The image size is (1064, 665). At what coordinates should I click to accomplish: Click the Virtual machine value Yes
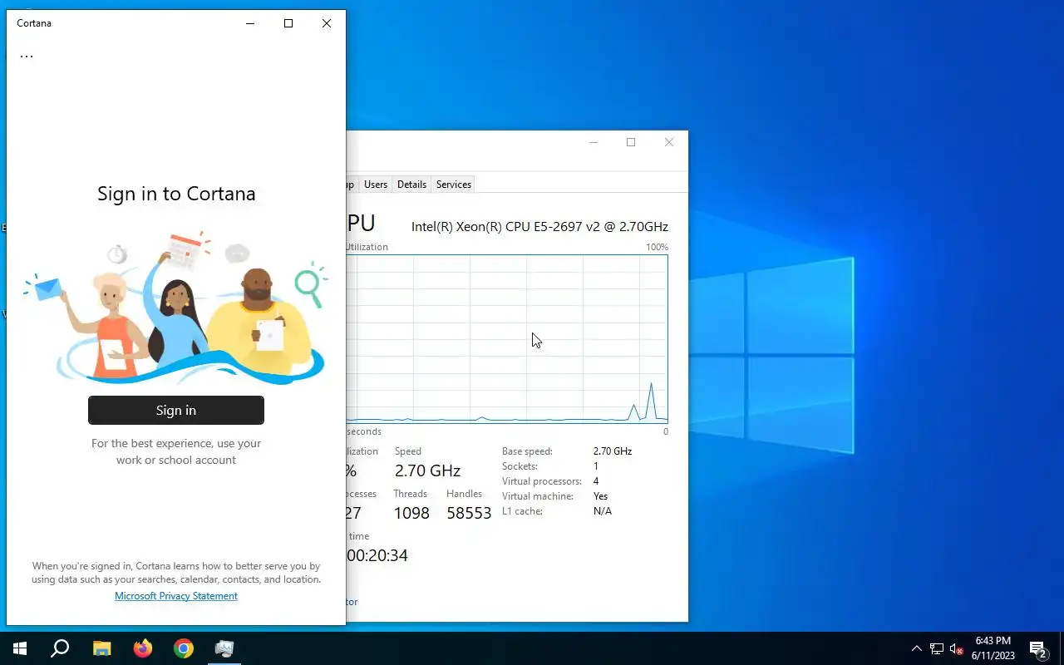(600, 496)
